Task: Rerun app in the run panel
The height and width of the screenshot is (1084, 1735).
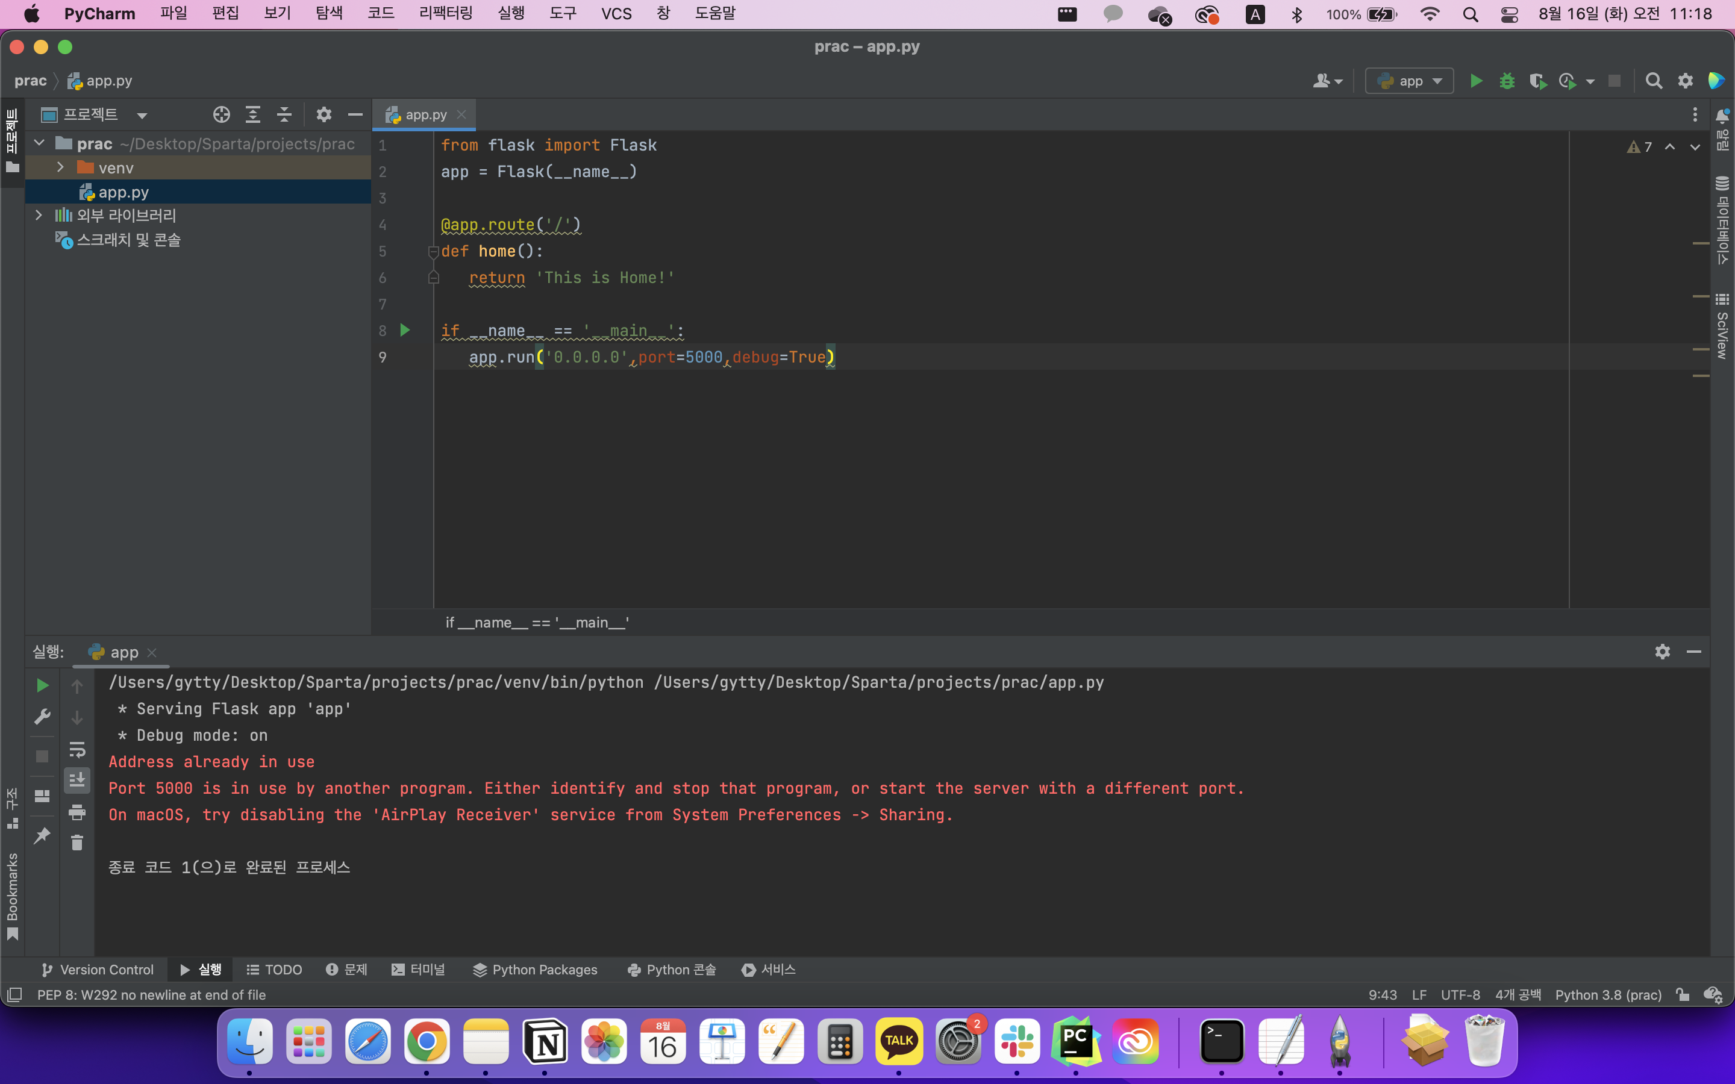Action: pyautogui.click(x=42, y=686)
